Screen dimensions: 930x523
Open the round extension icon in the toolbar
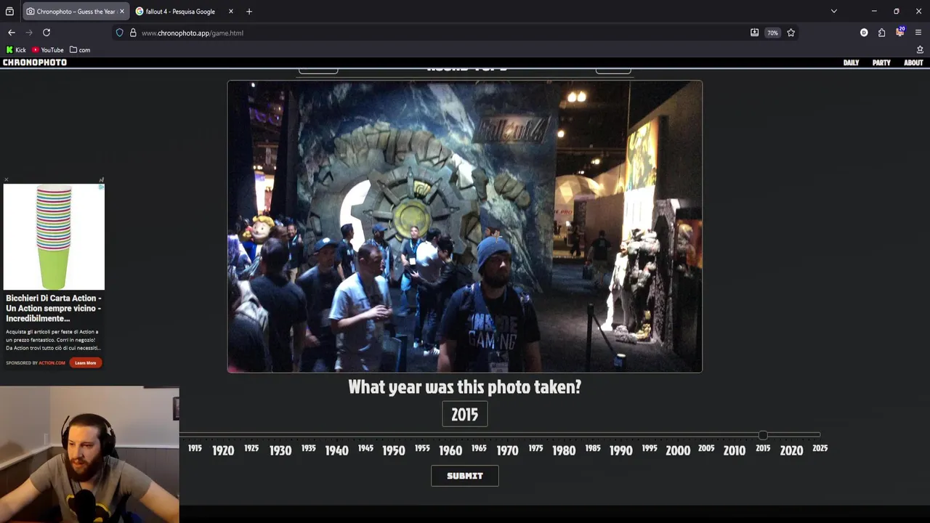point(864,33)
